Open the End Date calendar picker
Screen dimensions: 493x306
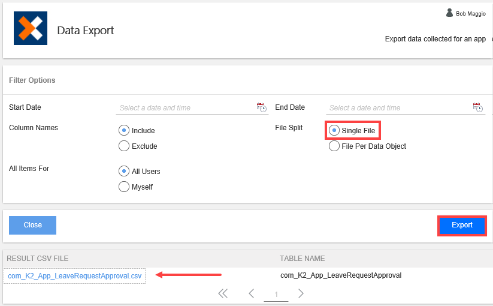click(477, 107)
